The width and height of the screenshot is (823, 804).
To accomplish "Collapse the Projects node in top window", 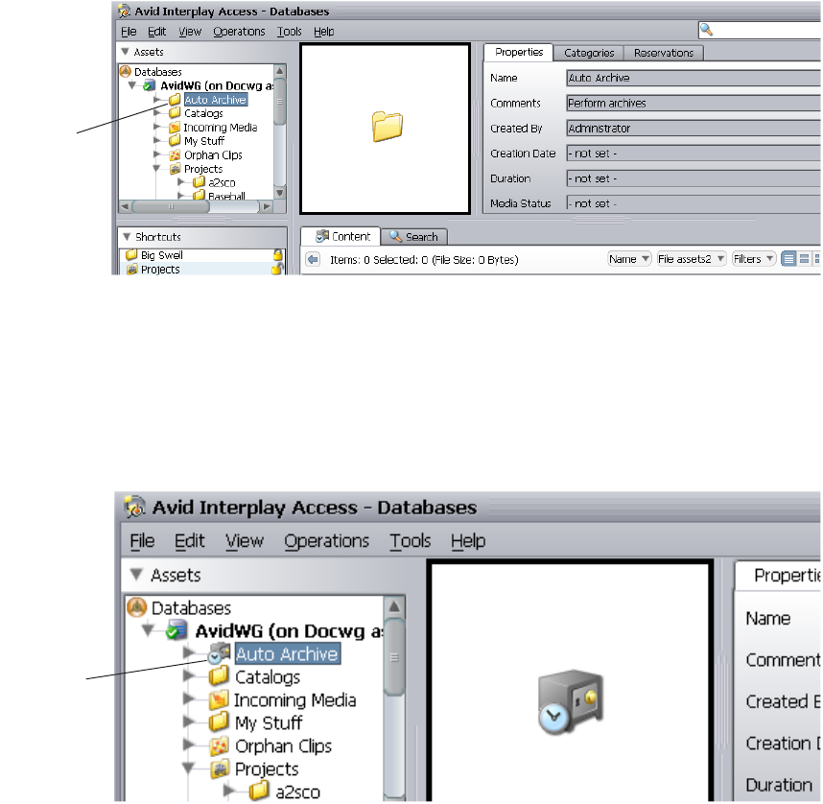I will click(157, 169).
